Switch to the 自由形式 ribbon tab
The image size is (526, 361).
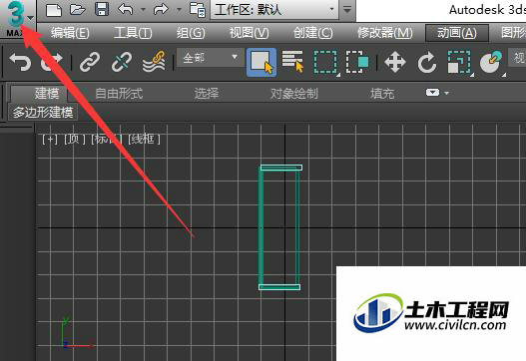pos(119,94)
